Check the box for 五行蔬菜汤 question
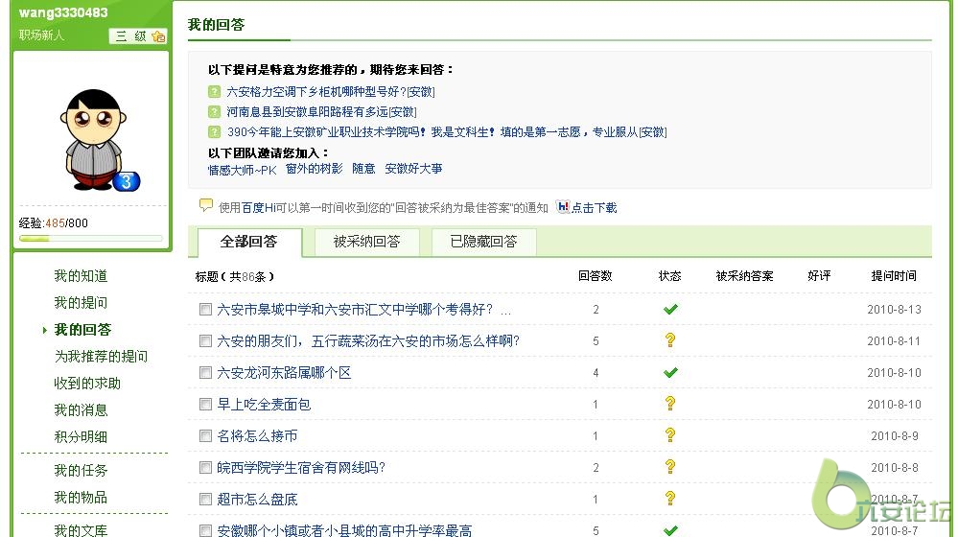958x537 pixels. click(205, 340)
